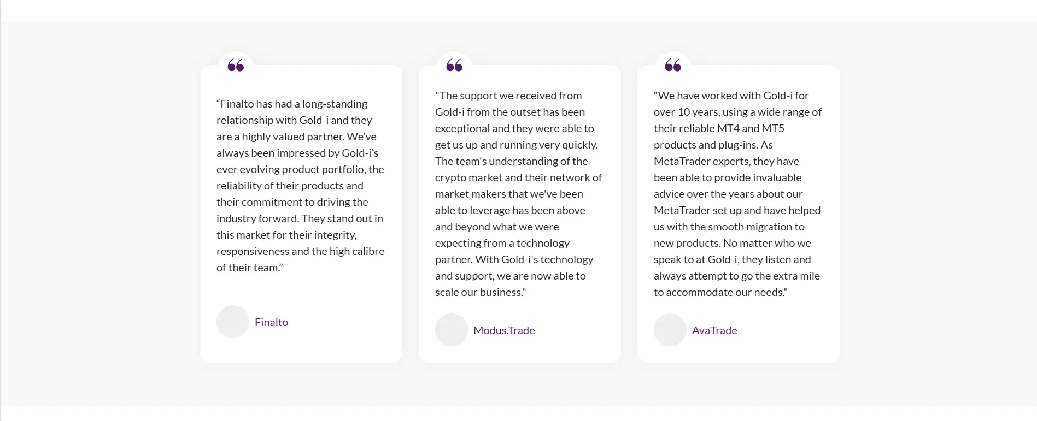Click the quote icon above Modus.Trade testimonial

pyautogui.click(x=454, y=66)
